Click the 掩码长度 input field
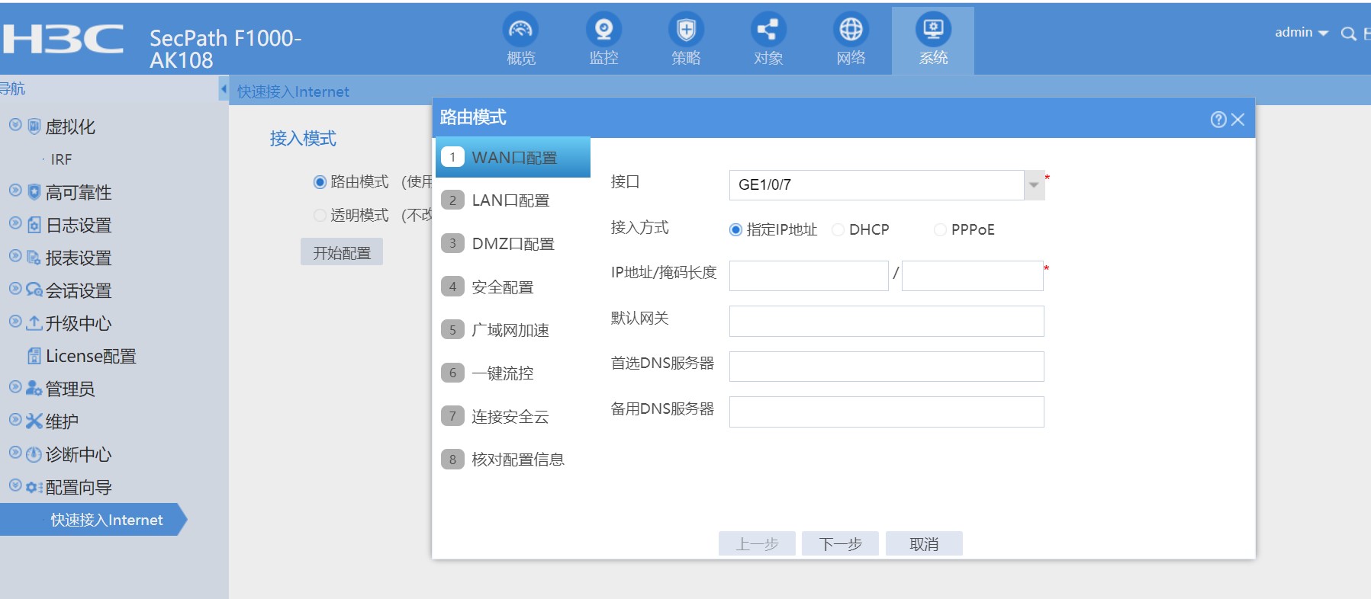The image size is (1371, 599). point(973,276)
